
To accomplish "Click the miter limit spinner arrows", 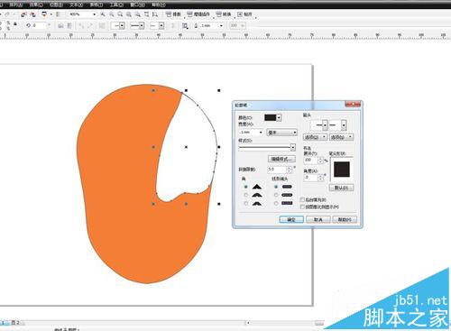I will click(290, 170).
